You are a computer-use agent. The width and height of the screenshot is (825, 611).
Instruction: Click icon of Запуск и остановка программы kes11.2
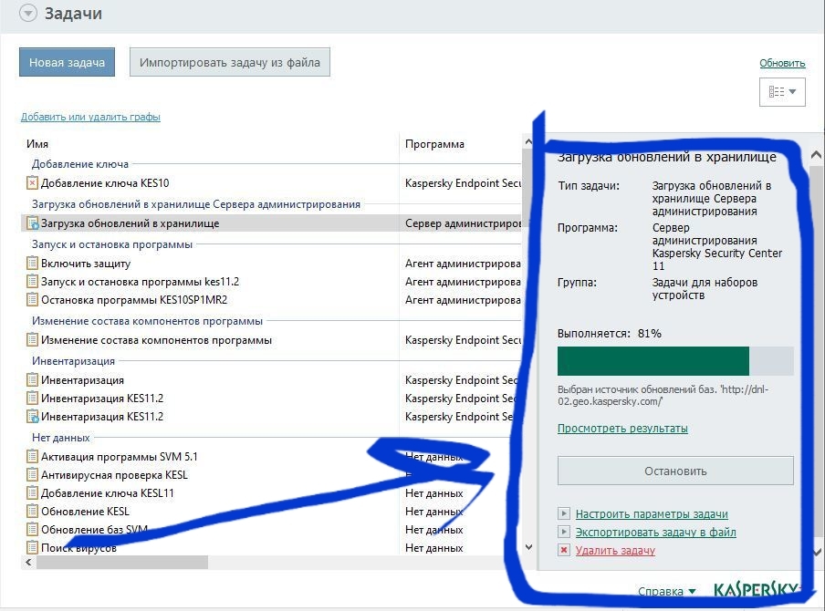click(32, 281)
